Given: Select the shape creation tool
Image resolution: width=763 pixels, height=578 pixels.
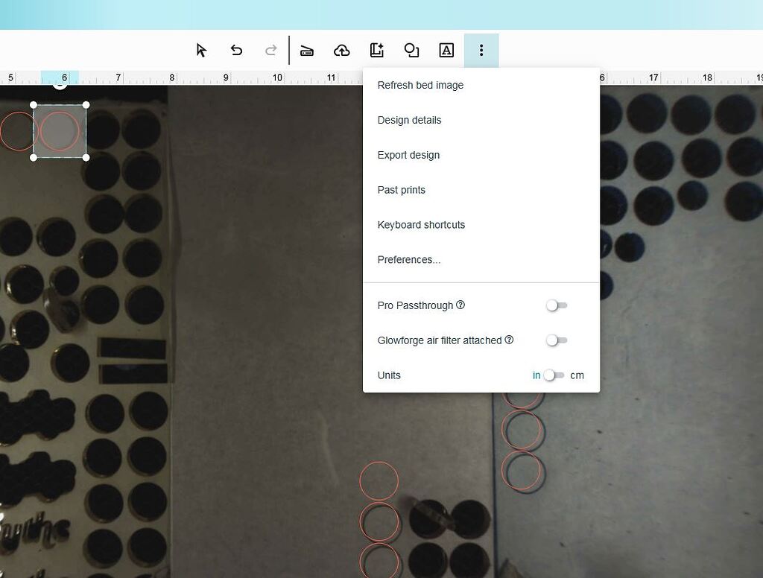Looking at the screenshot, I should coord(411,50).
